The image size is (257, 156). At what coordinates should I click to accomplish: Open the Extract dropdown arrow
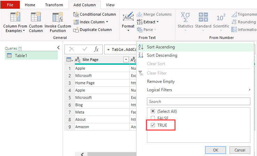pyautogui.click(x=157, y=22)
